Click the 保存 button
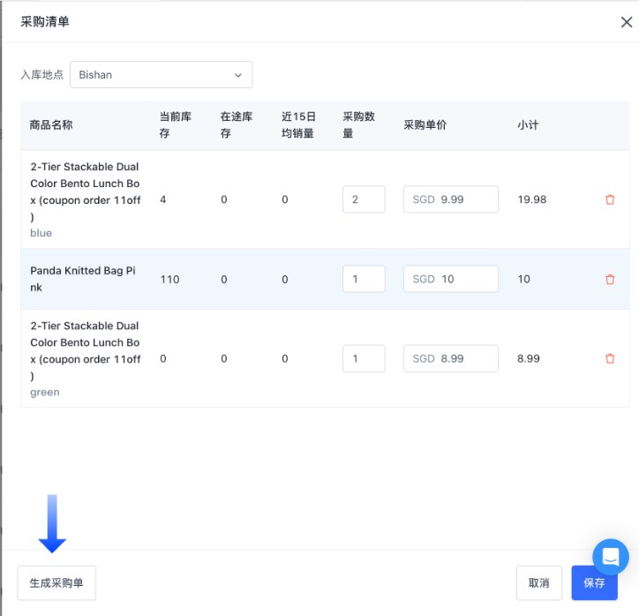This screenshot has width=639, height=616. 594,583
